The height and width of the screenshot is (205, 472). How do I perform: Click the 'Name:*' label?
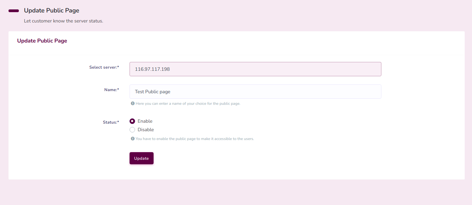[112, 90]
